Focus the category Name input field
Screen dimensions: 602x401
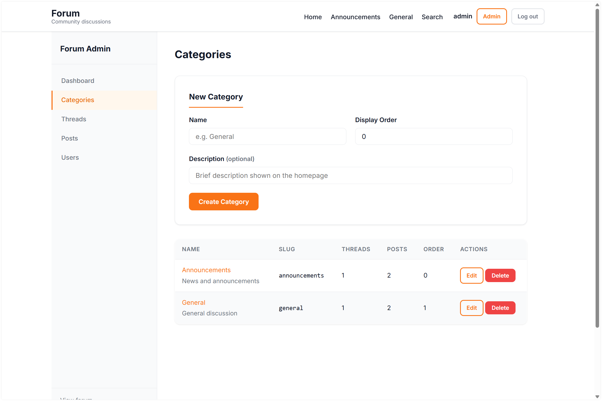267,137
